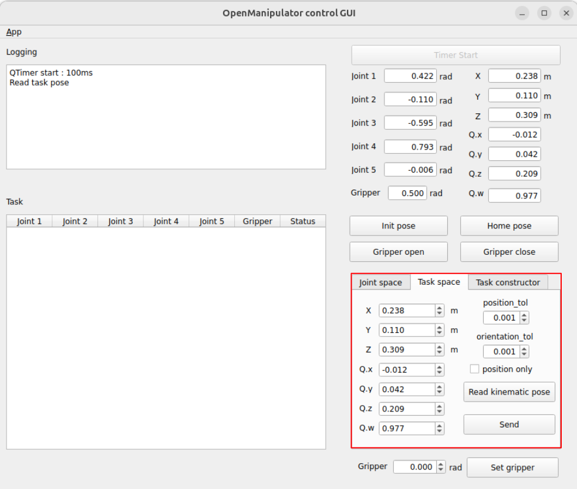Send the task space pose
This screenshot has width=577, height=489.
509,424
